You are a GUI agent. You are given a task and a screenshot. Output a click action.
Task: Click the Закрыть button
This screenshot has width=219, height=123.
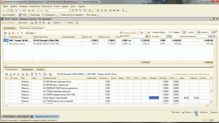click(214, 112)
